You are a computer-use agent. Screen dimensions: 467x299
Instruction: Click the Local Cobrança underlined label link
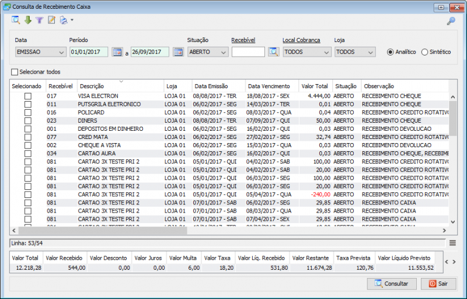coord(301,40)
